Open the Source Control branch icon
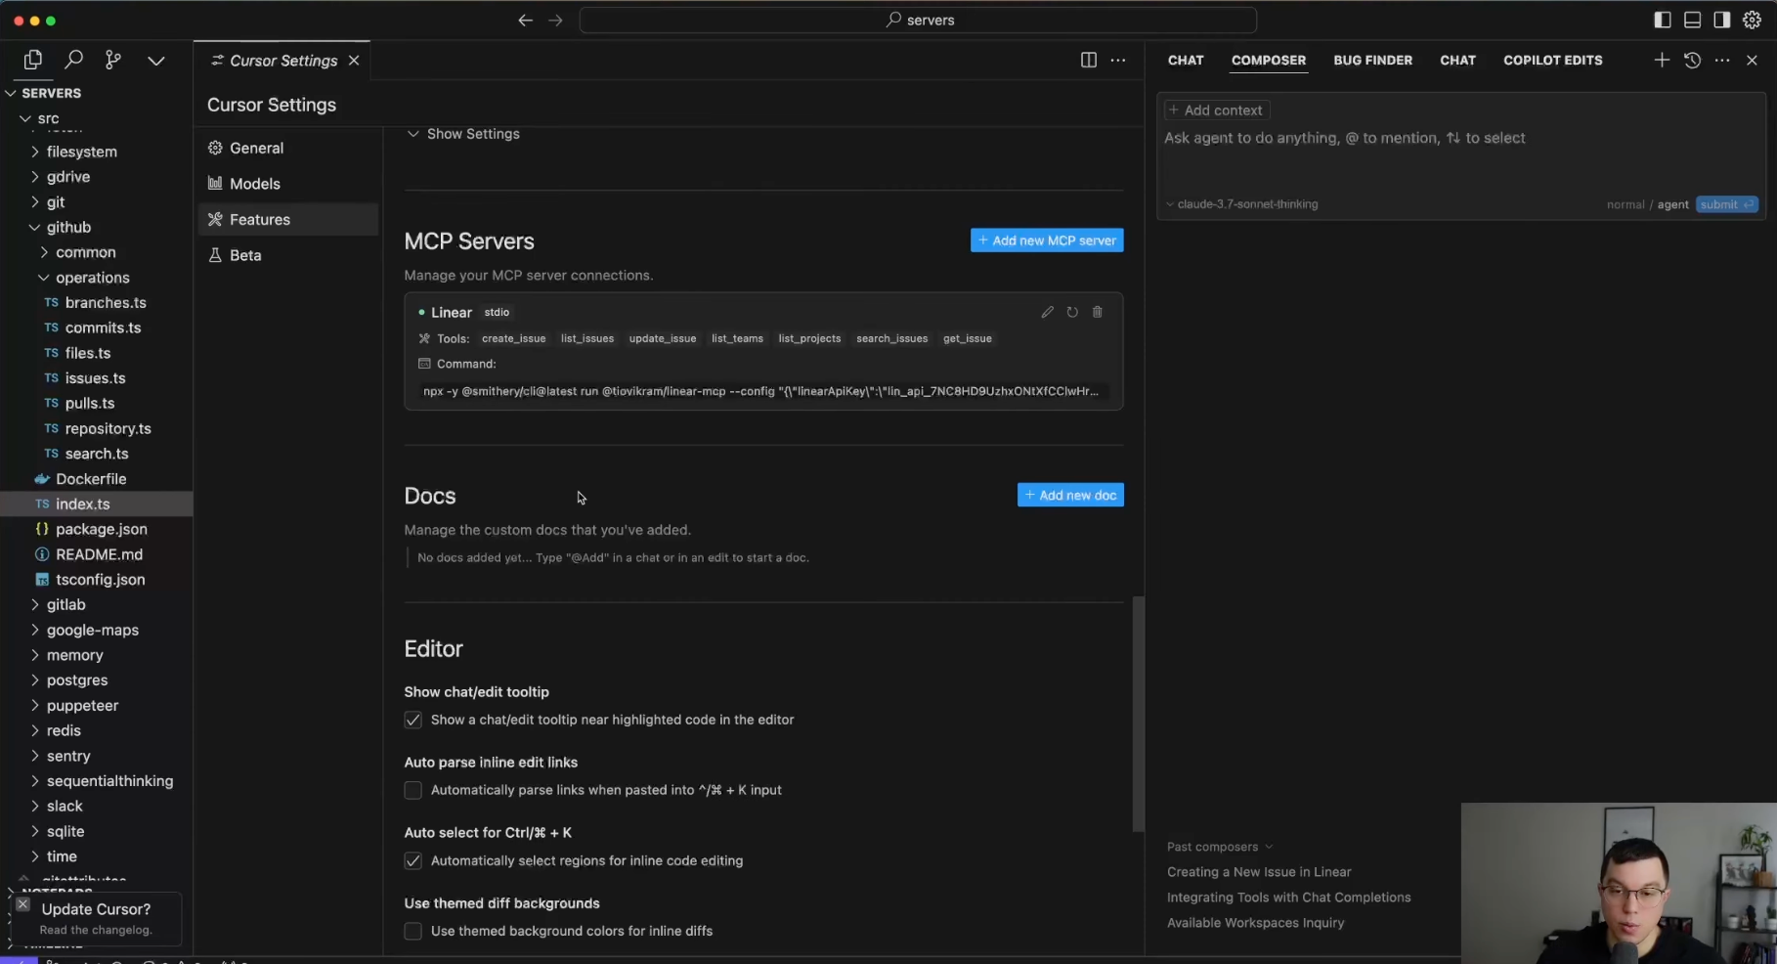 [113, 60]
